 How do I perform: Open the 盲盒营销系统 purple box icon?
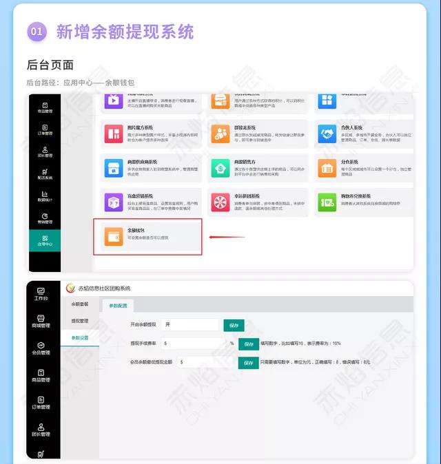pyautogui.click(x=113, y=202)
